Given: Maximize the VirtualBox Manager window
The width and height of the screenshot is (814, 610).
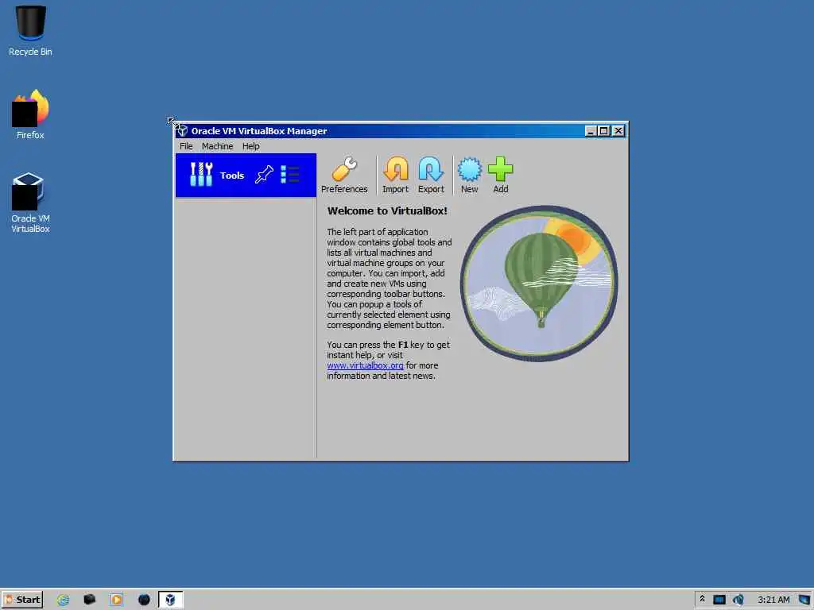Looking at the screenshot, I should tap(603, 131).
